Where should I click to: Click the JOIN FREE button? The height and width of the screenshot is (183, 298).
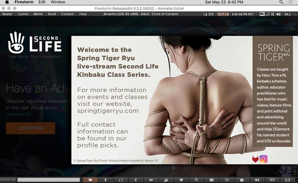(x=30, y=128)
